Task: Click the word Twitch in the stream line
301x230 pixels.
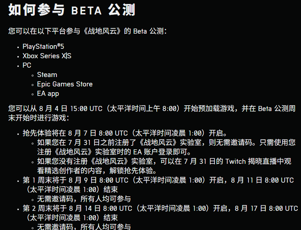Action: pos(236,161)
